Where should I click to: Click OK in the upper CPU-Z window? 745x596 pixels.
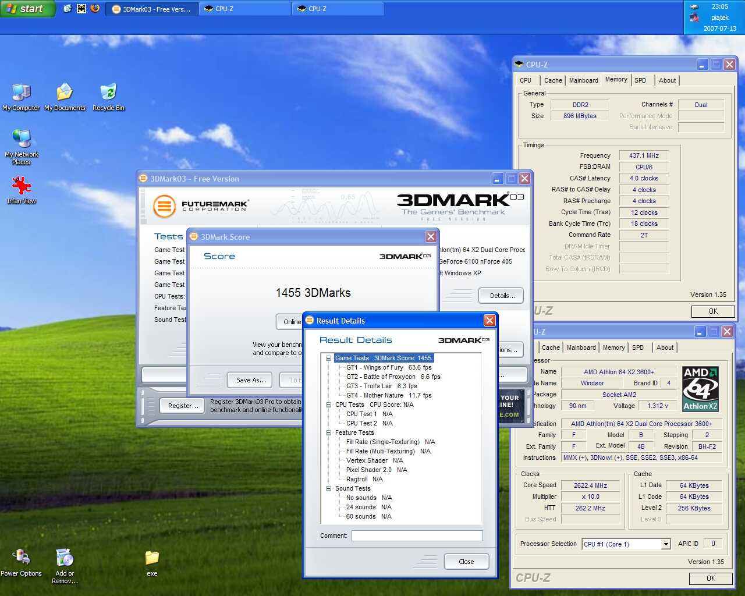[713, 311]
